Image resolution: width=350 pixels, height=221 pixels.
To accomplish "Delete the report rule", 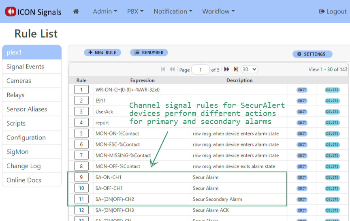I will pyautogui.click(x=332, y=123).
